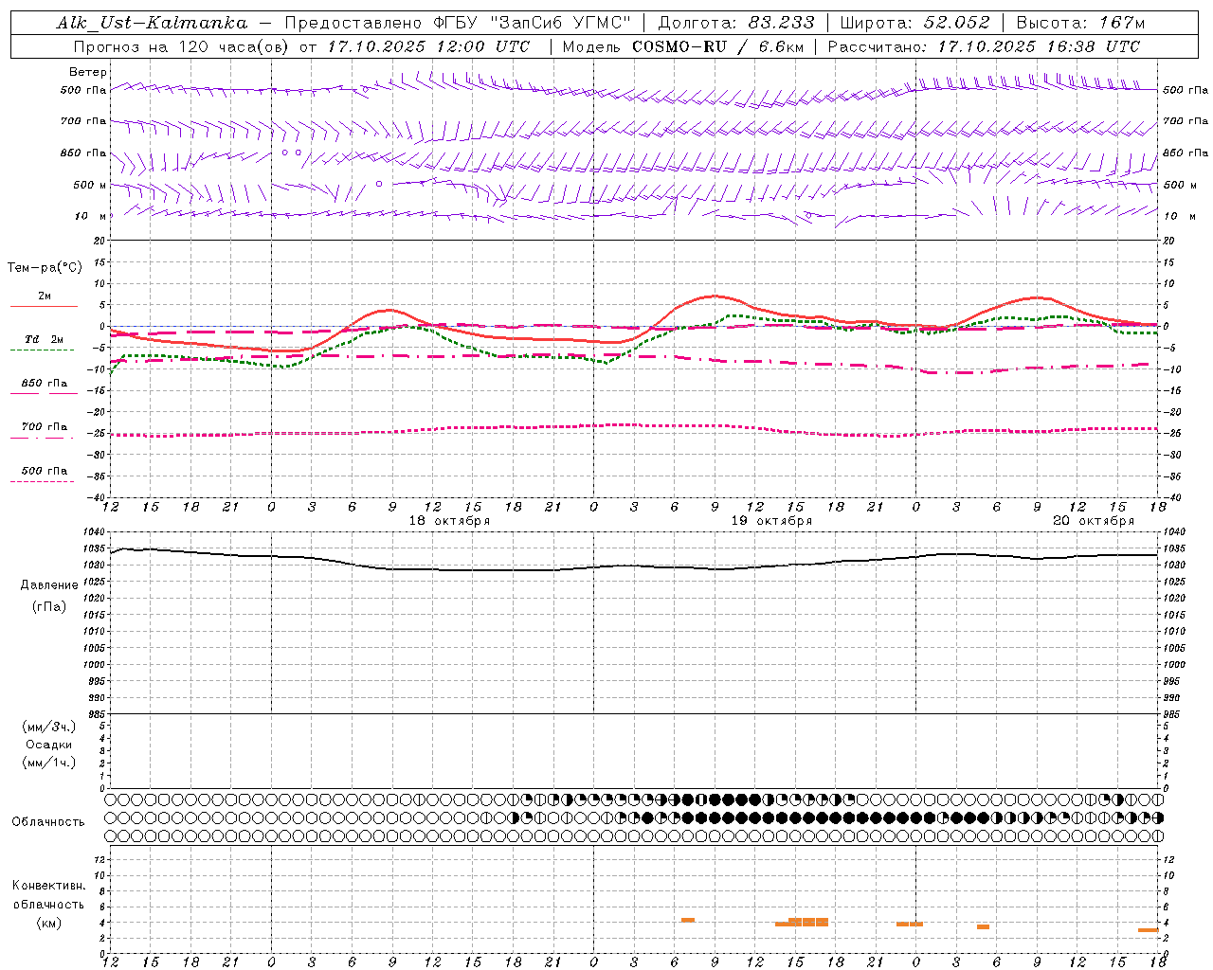Click the orange convective bar near 06 on 19 October
Image resolution: width=1213 pixels, height=970 pixels.
tap(688, 920)
